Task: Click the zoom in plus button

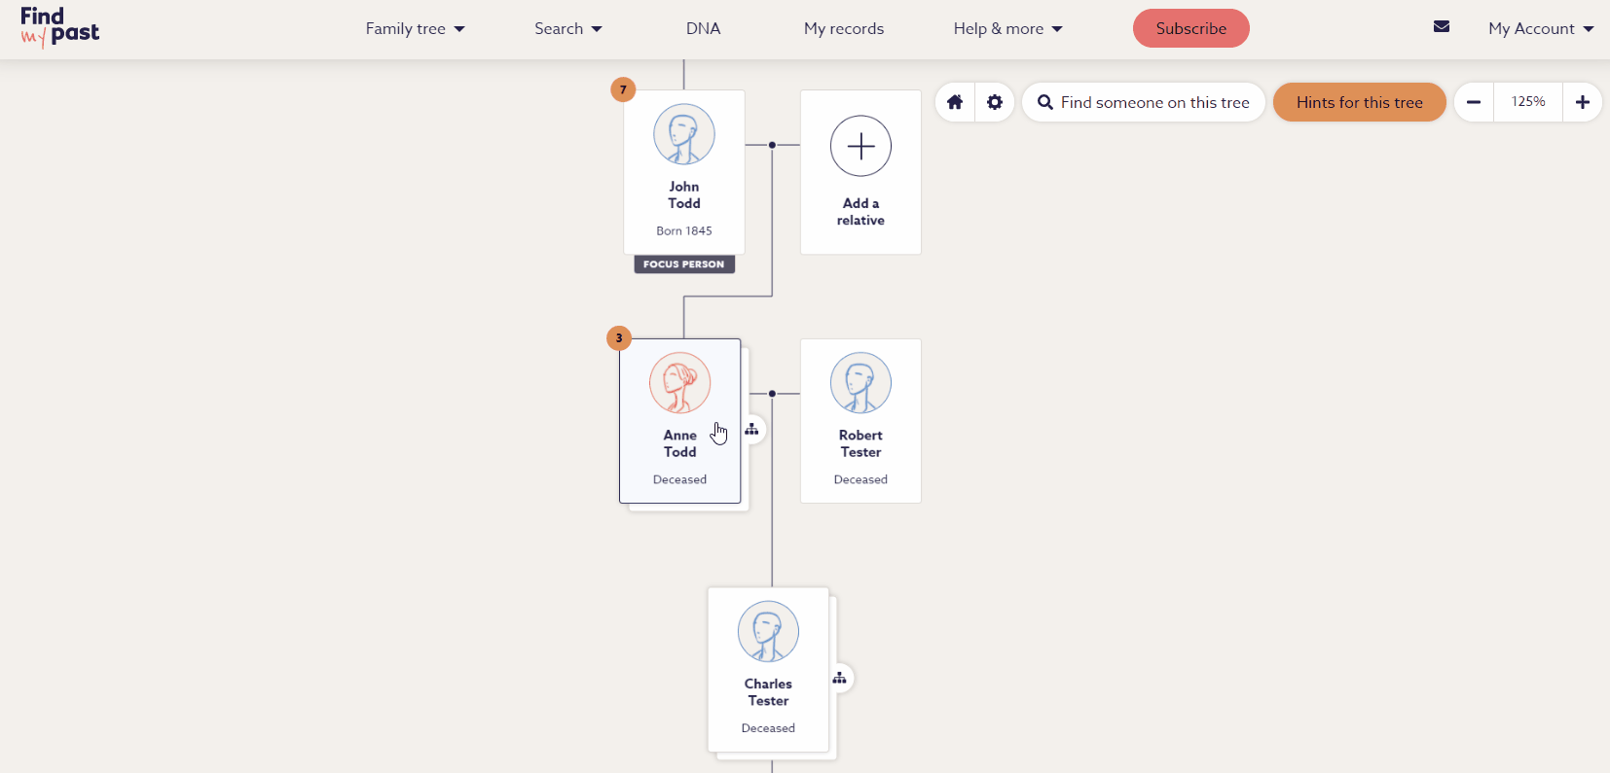Action: click(1582, 102)
